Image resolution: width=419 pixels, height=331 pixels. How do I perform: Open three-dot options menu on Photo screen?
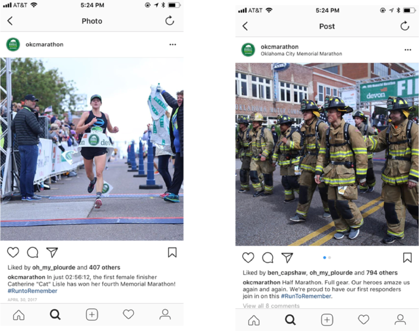point(173,45)
